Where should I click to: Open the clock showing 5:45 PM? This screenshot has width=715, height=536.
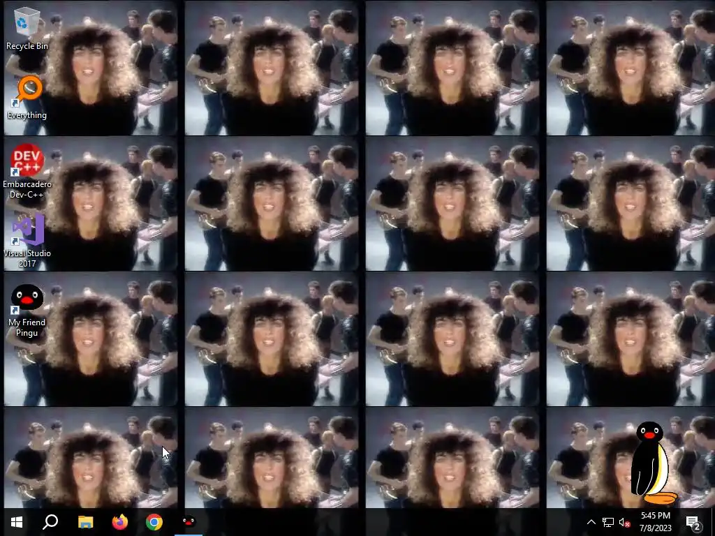click(656, 522)
